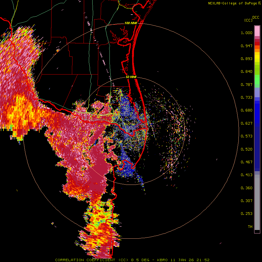Pick the lavender swatch beside 0.733
The width and height of the screenshot is (262, 262).
click(257, 92)
